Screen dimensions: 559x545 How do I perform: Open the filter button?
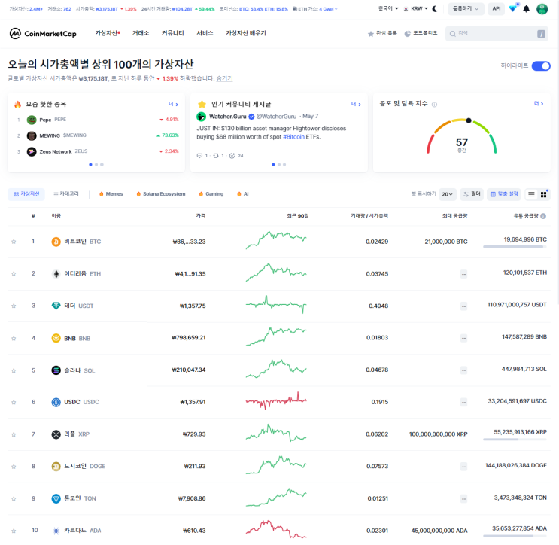472,194
